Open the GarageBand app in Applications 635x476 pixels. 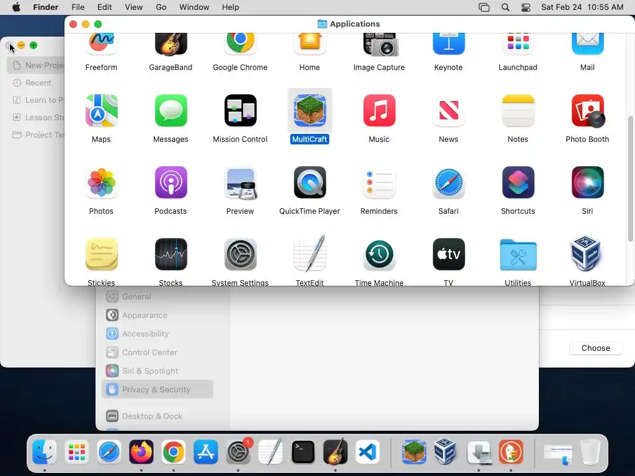(171, 44)
